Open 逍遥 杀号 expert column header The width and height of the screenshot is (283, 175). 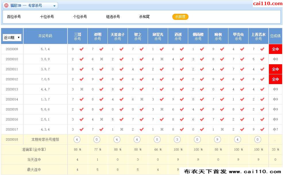point(178,36)
